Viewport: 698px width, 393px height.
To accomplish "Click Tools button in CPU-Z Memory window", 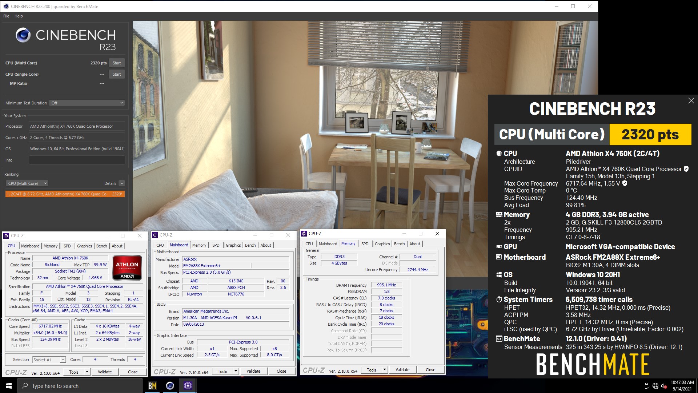I will coord(372,370).
